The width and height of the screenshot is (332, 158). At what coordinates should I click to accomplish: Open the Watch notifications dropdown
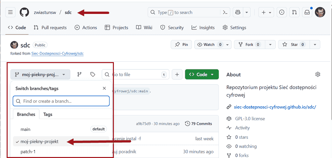click(x=213, y=44)
